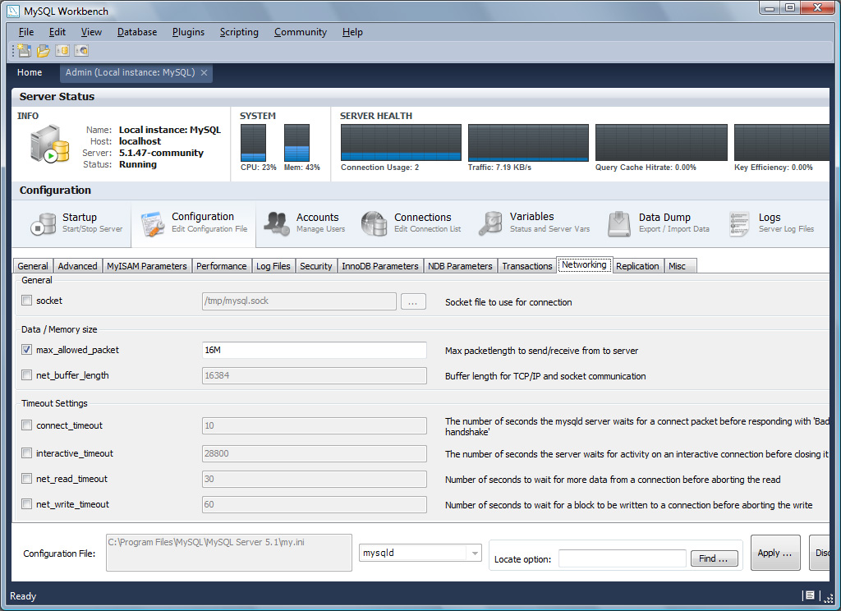Click the Locate option input field

pyautogui.click(x=623, y=558)
